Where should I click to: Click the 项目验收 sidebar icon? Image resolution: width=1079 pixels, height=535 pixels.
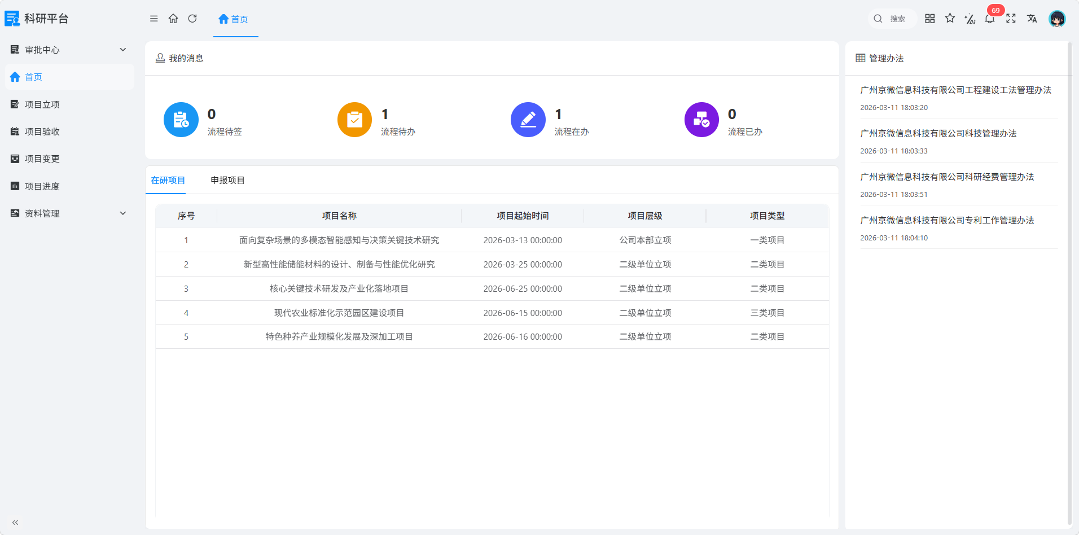click(x=15, y=131)
